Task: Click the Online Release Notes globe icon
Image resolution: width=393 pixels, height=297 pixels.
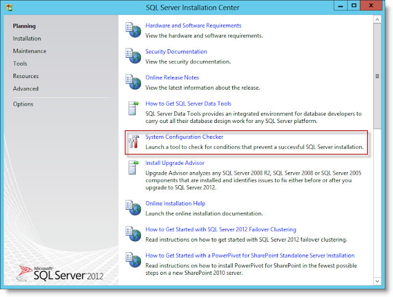Action: [133, 82]
